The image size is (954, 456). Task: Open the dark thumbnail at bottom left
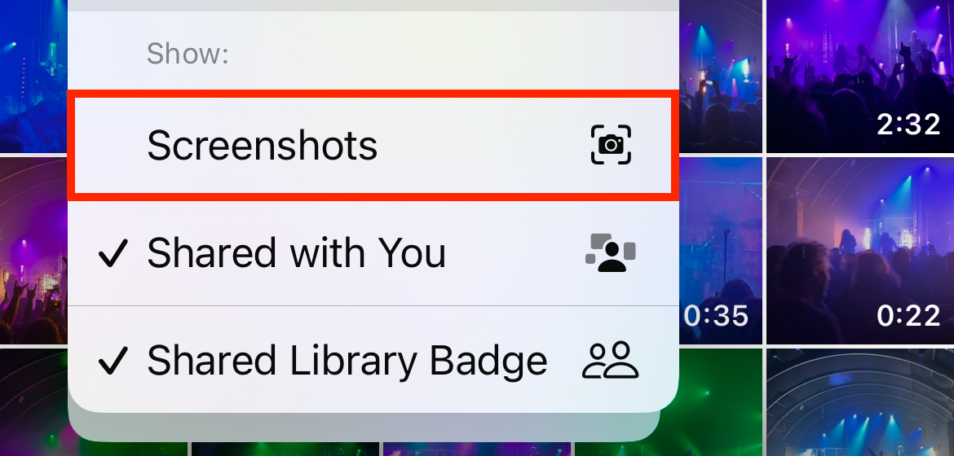(x=33, y=402)
